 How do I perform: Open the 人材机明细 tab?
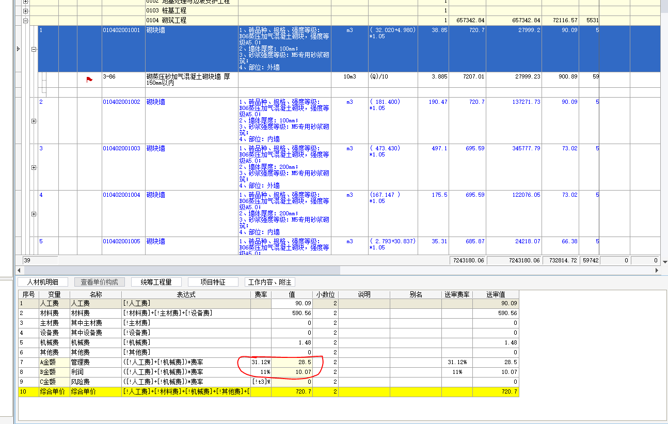[x=43, y=282]
